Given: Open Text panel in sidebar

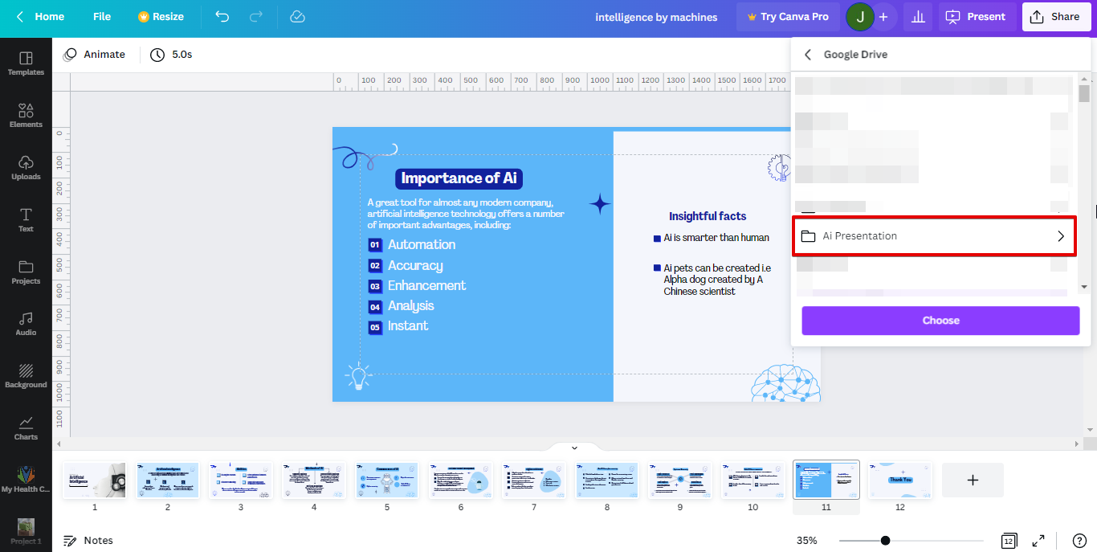Looking at the screenshot, I should click(26, 220).
